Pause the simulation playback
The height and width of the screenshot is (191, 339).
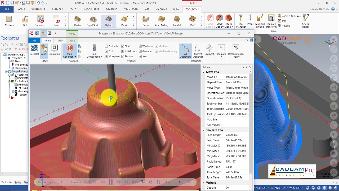pyautogui.click(x=111, y=182)
